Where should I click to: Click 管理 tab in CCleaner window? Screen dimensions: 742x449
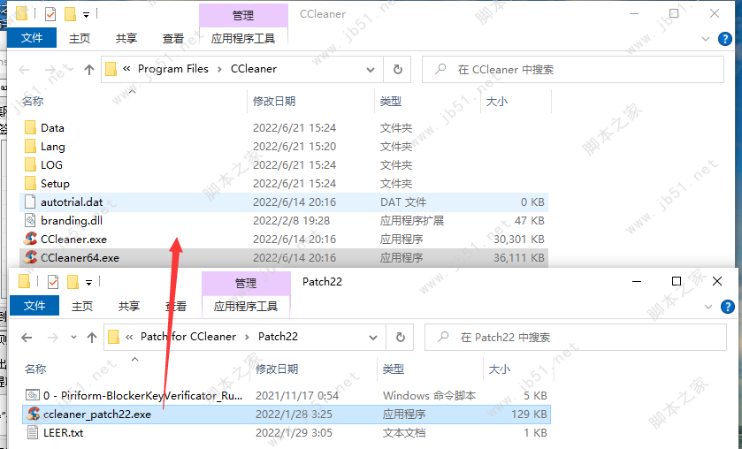coord(243,15)
